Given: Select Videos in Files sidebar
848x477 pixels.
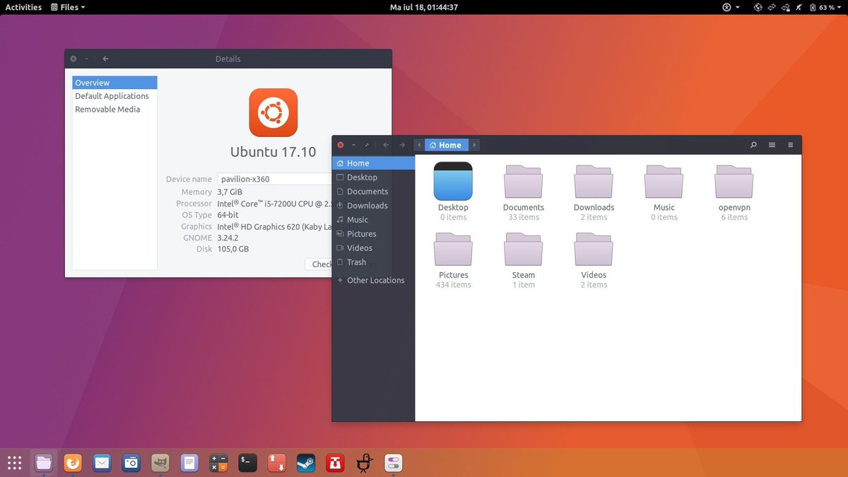Looking at the screenshot, I should [x=373, y=248].
